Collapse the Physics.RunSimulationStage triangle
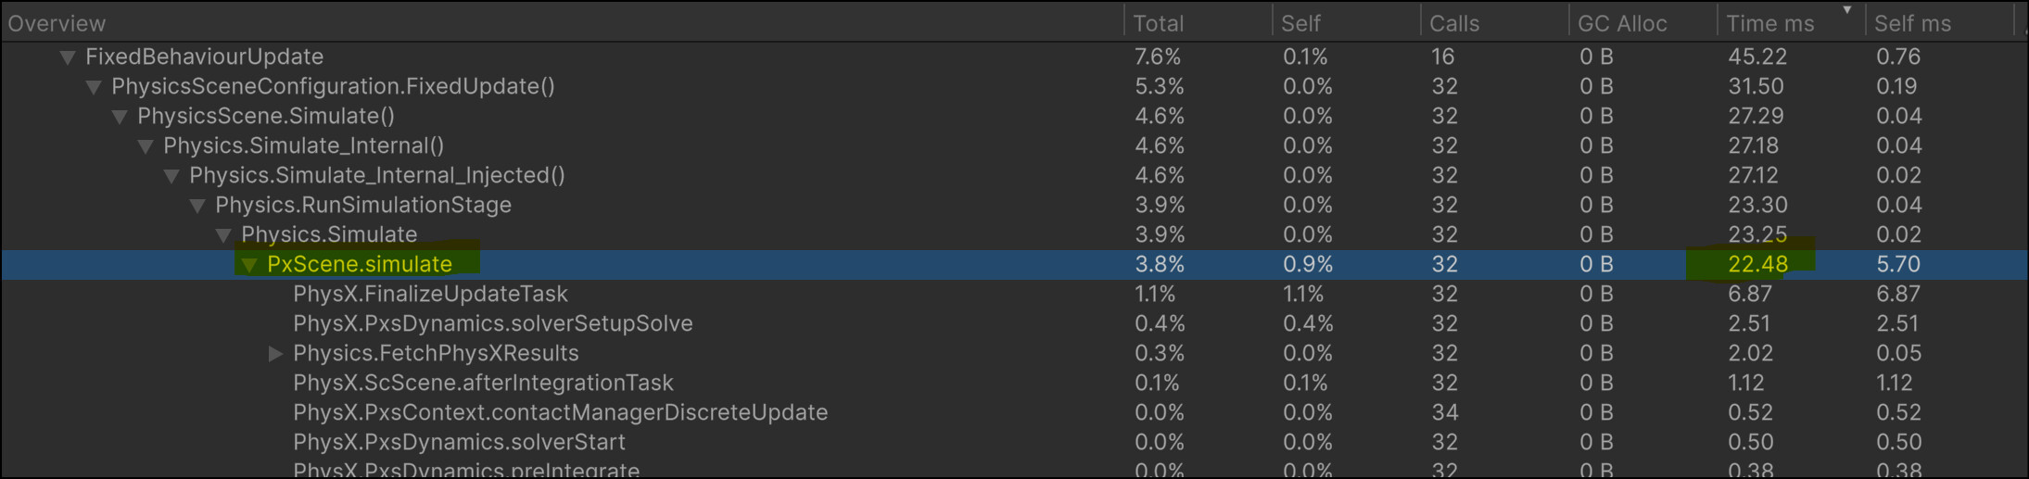Viewport: 2029px width, 479px height. pyautogui.click(x=197, y=206)
